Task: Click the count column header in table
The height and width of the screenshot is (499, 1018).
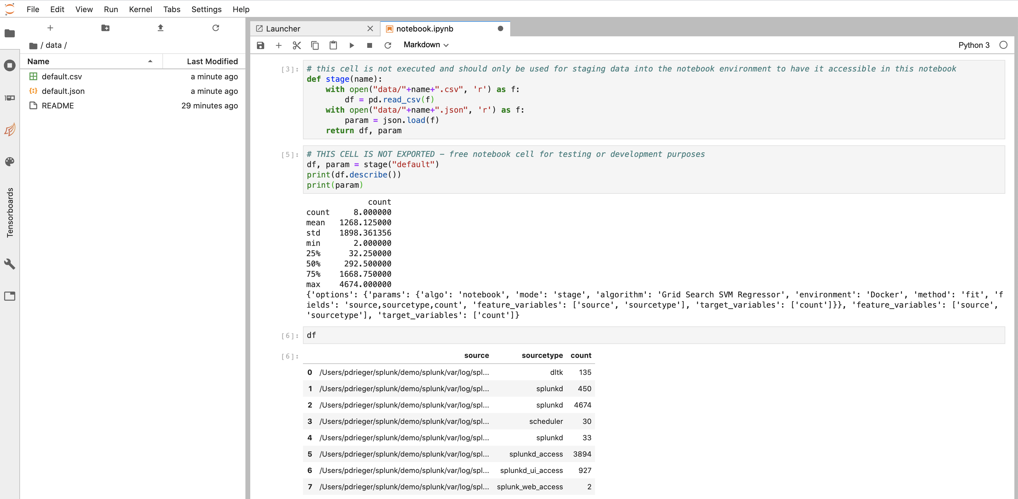Action: (x=581, y=355)
